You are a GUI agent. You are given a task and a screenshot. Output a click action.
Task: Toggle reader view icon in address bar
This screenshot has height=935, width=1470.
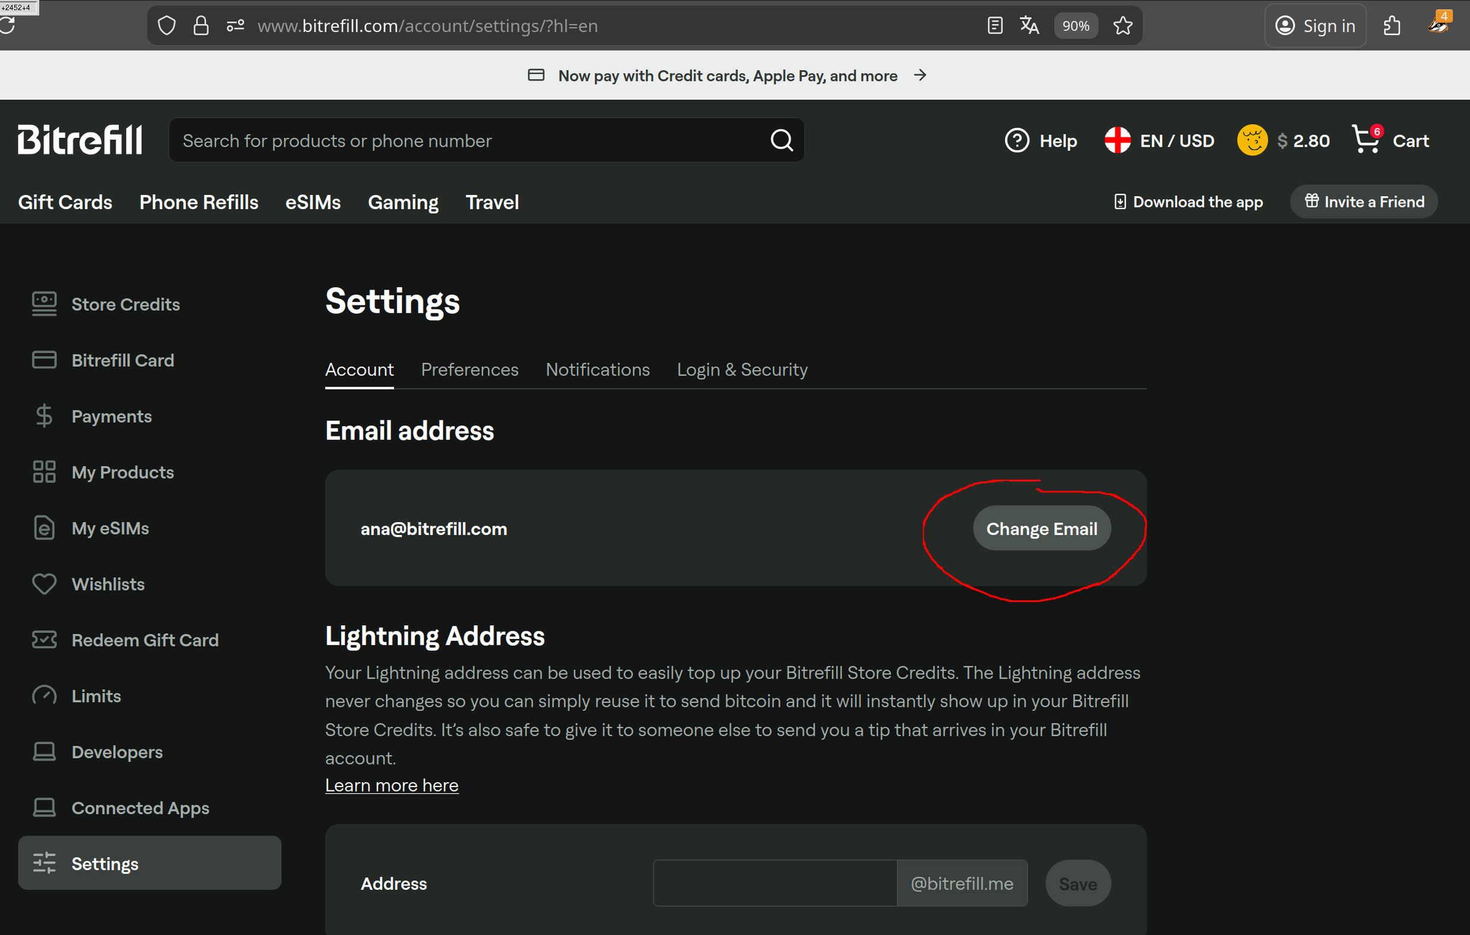(994, 26)
